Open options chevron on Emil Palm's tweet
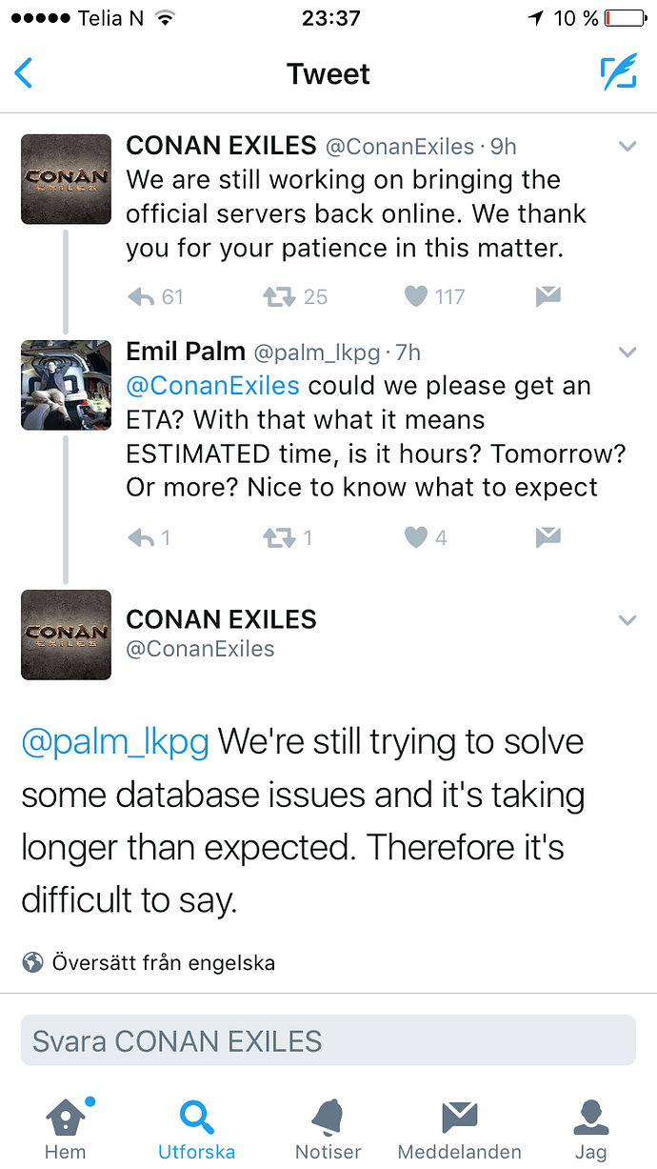 click(627, 353)
